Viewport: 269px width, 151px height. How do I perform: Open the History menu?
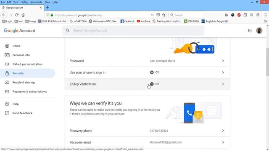click(24, 2)
